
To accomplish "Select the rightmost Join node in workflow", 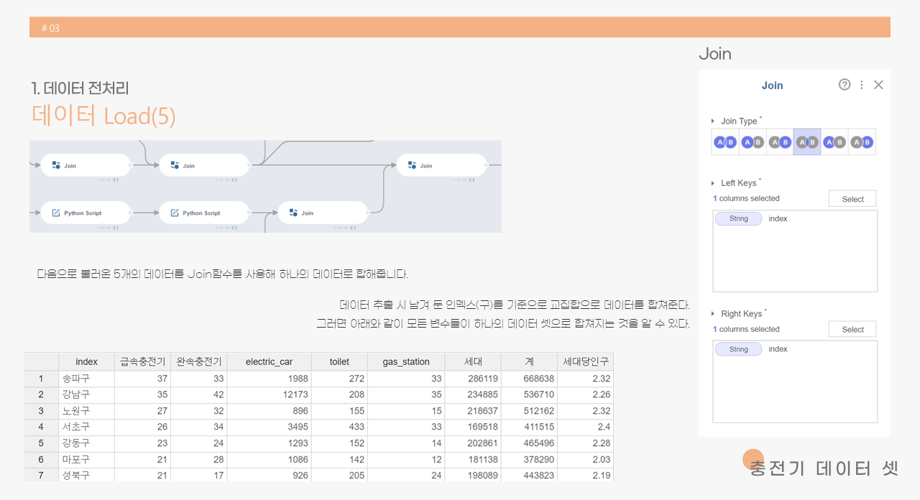I will click(441, 165).
